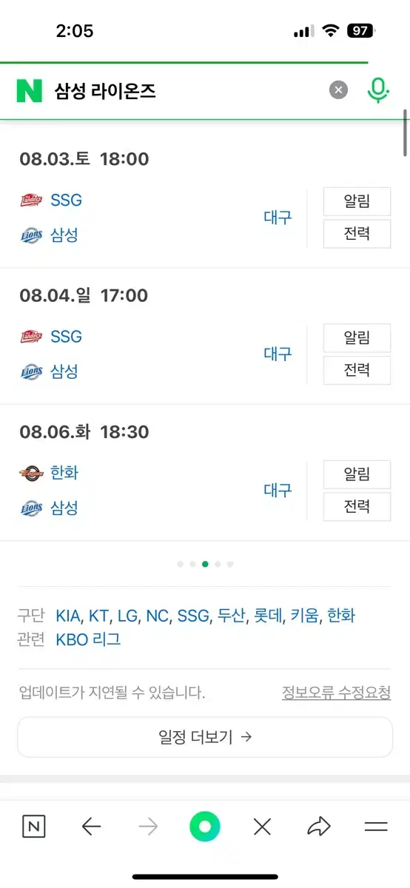
Task: Close the page with the bottom X icon
Action: [x=262, y=827]
